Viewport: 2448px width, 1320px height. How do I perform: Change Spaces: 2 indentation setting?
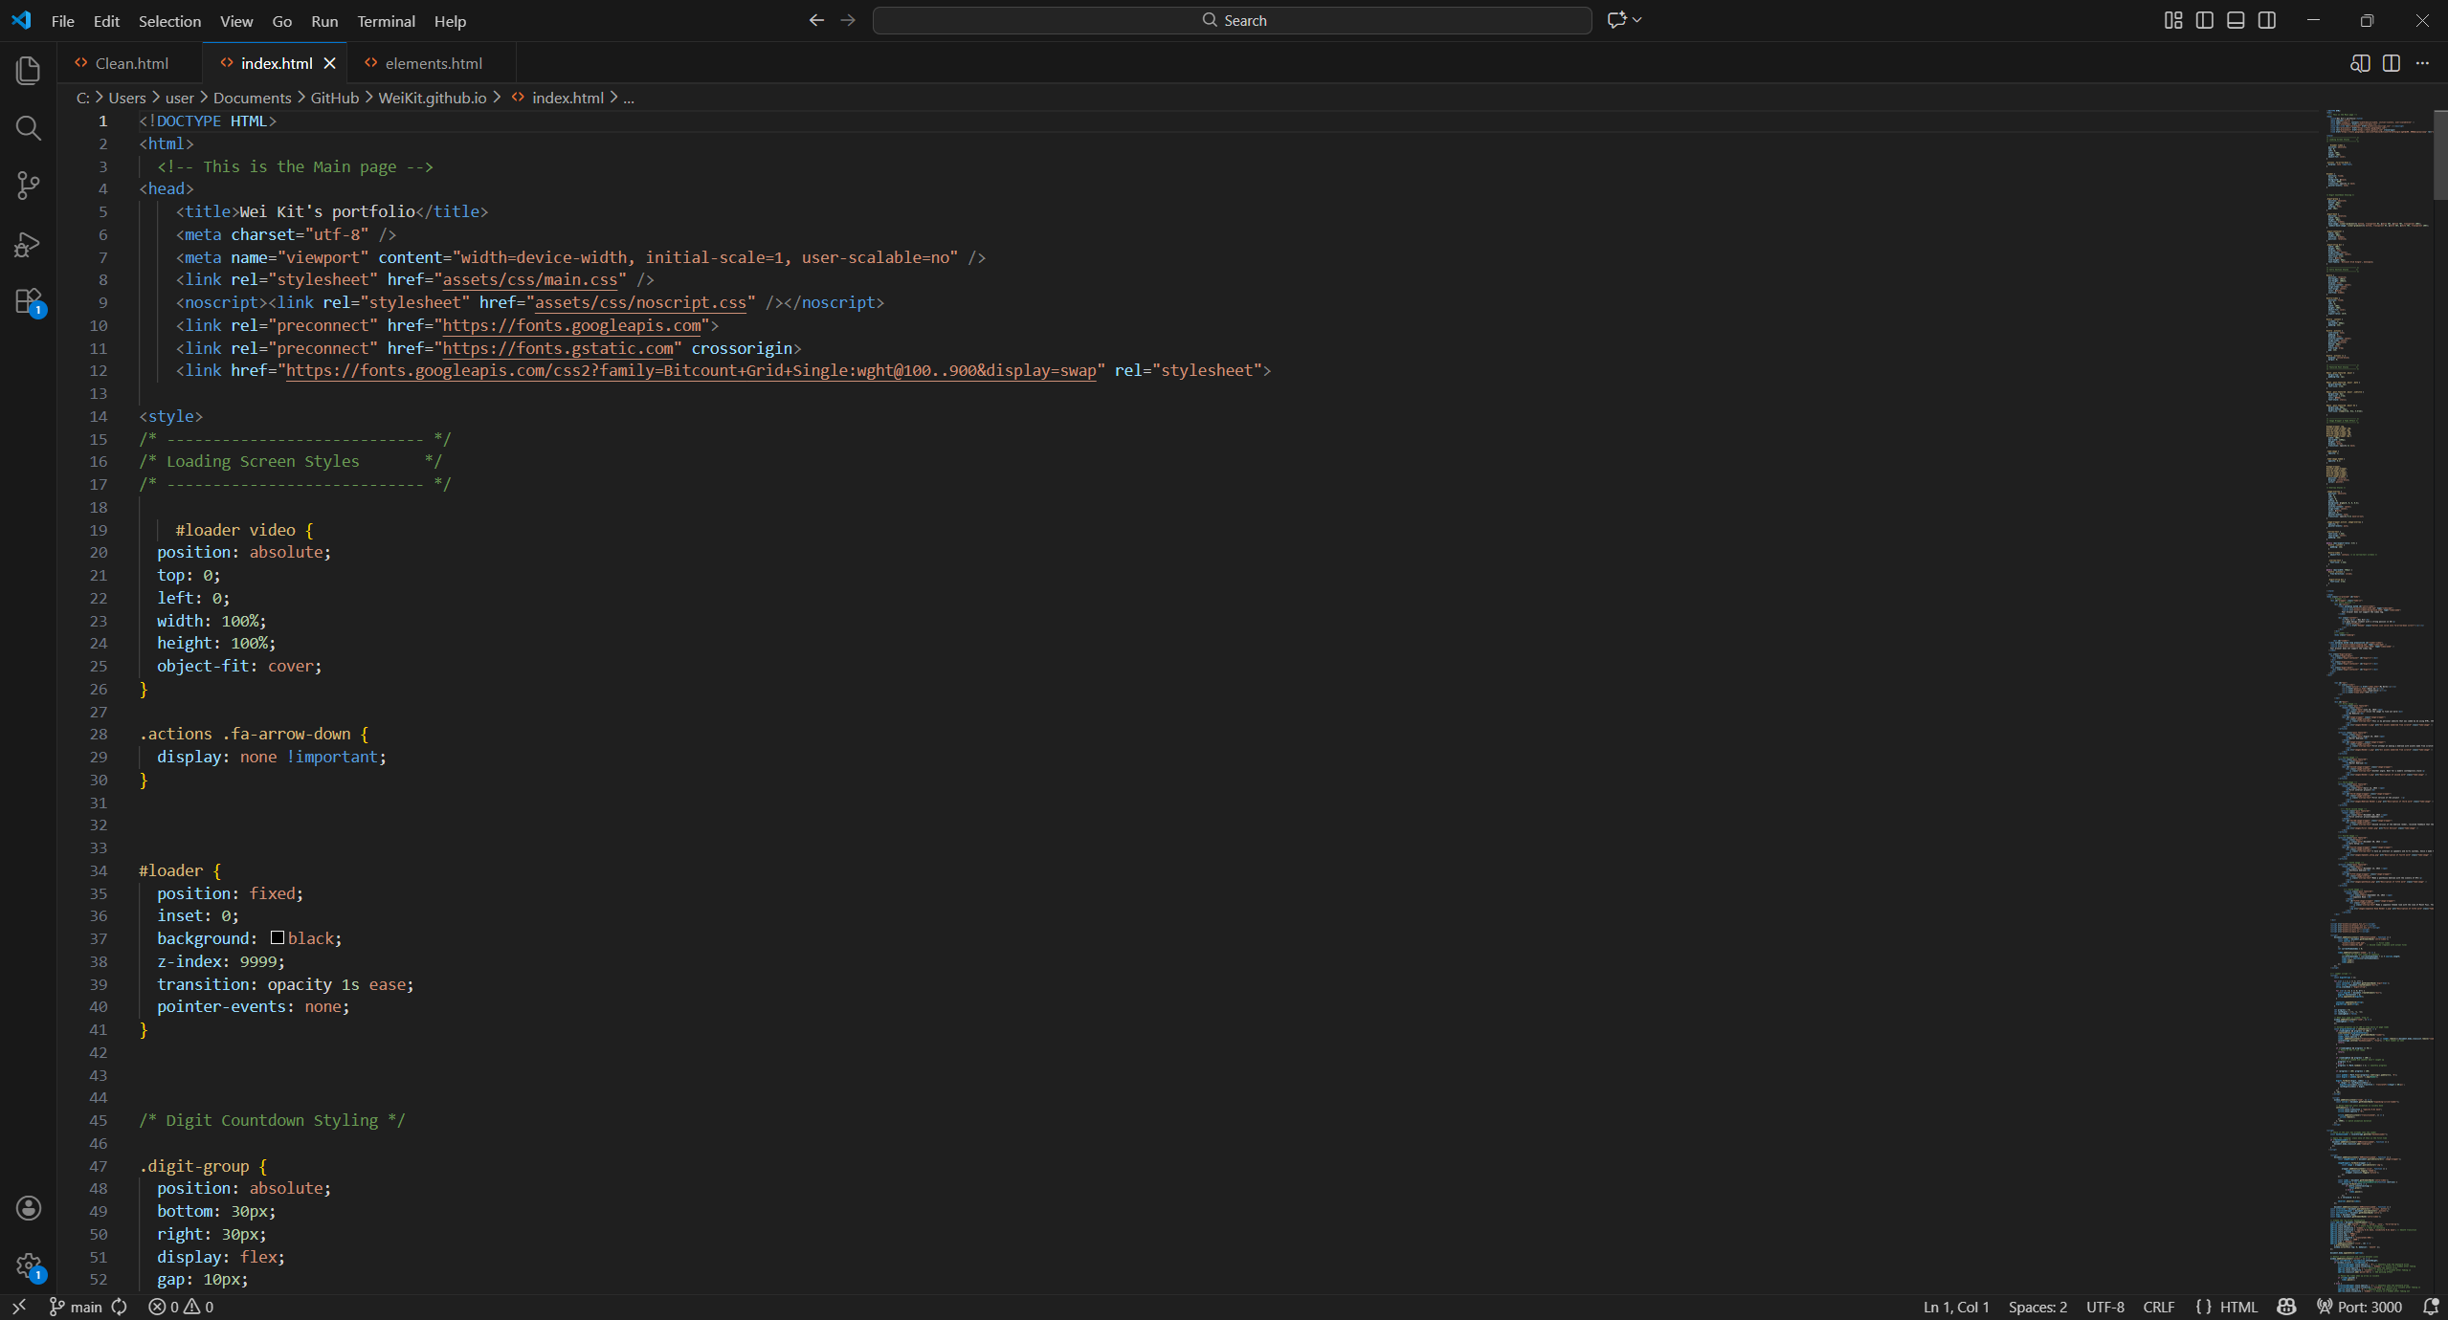[x=2037, y=1307]
